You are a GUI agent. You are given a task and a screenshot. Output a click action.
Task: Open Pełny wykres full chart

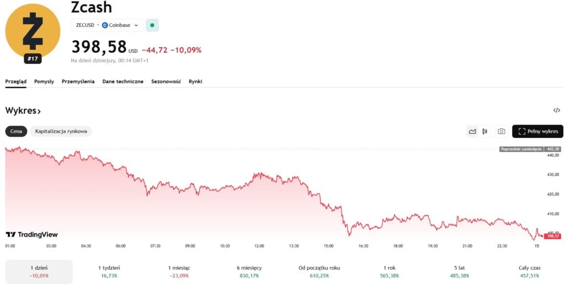coord(538,131)
